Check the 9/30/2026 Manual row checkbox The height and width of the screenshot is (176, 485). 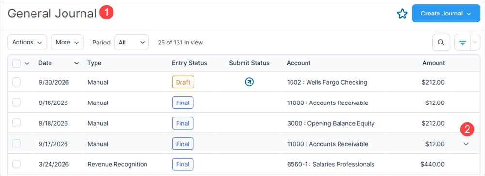[16, 82]
